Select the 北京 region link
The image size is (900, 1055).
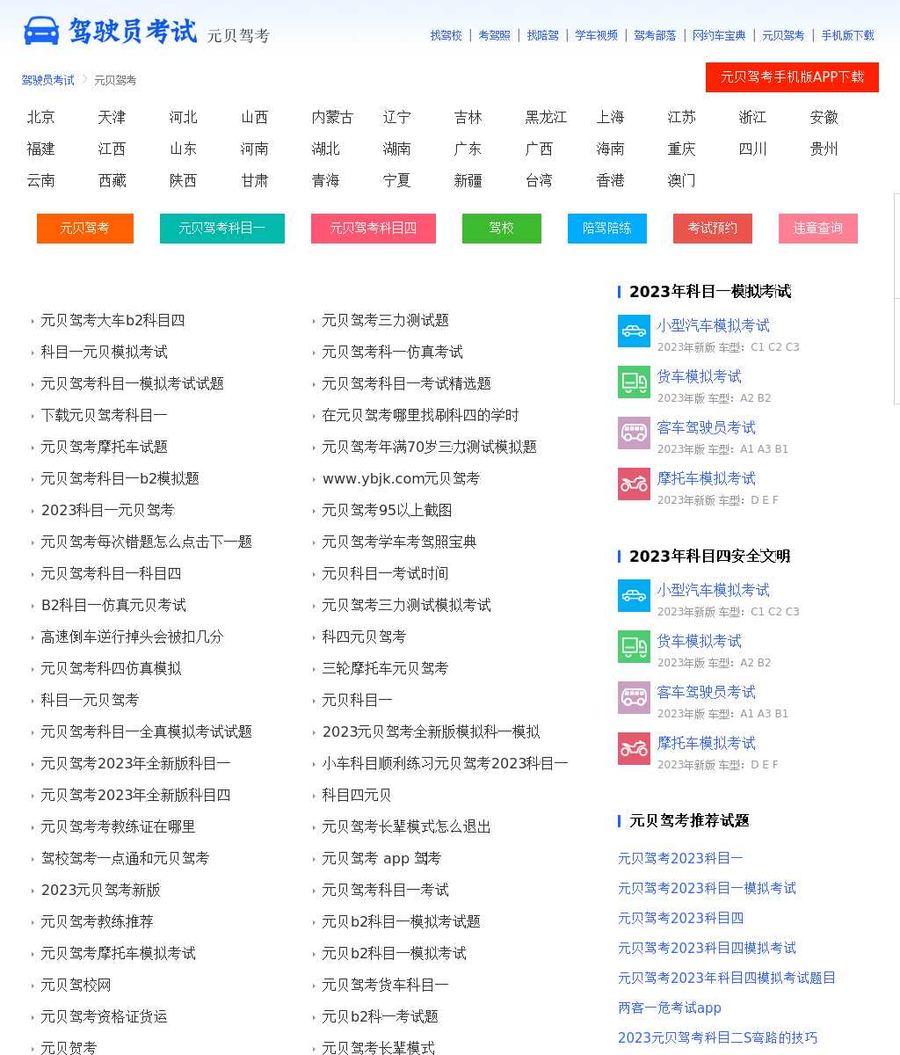40,117
